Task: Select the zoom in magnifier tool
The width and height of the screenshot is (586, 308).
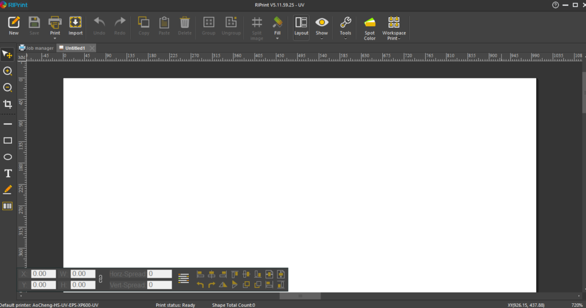Action: pos(7,71)
